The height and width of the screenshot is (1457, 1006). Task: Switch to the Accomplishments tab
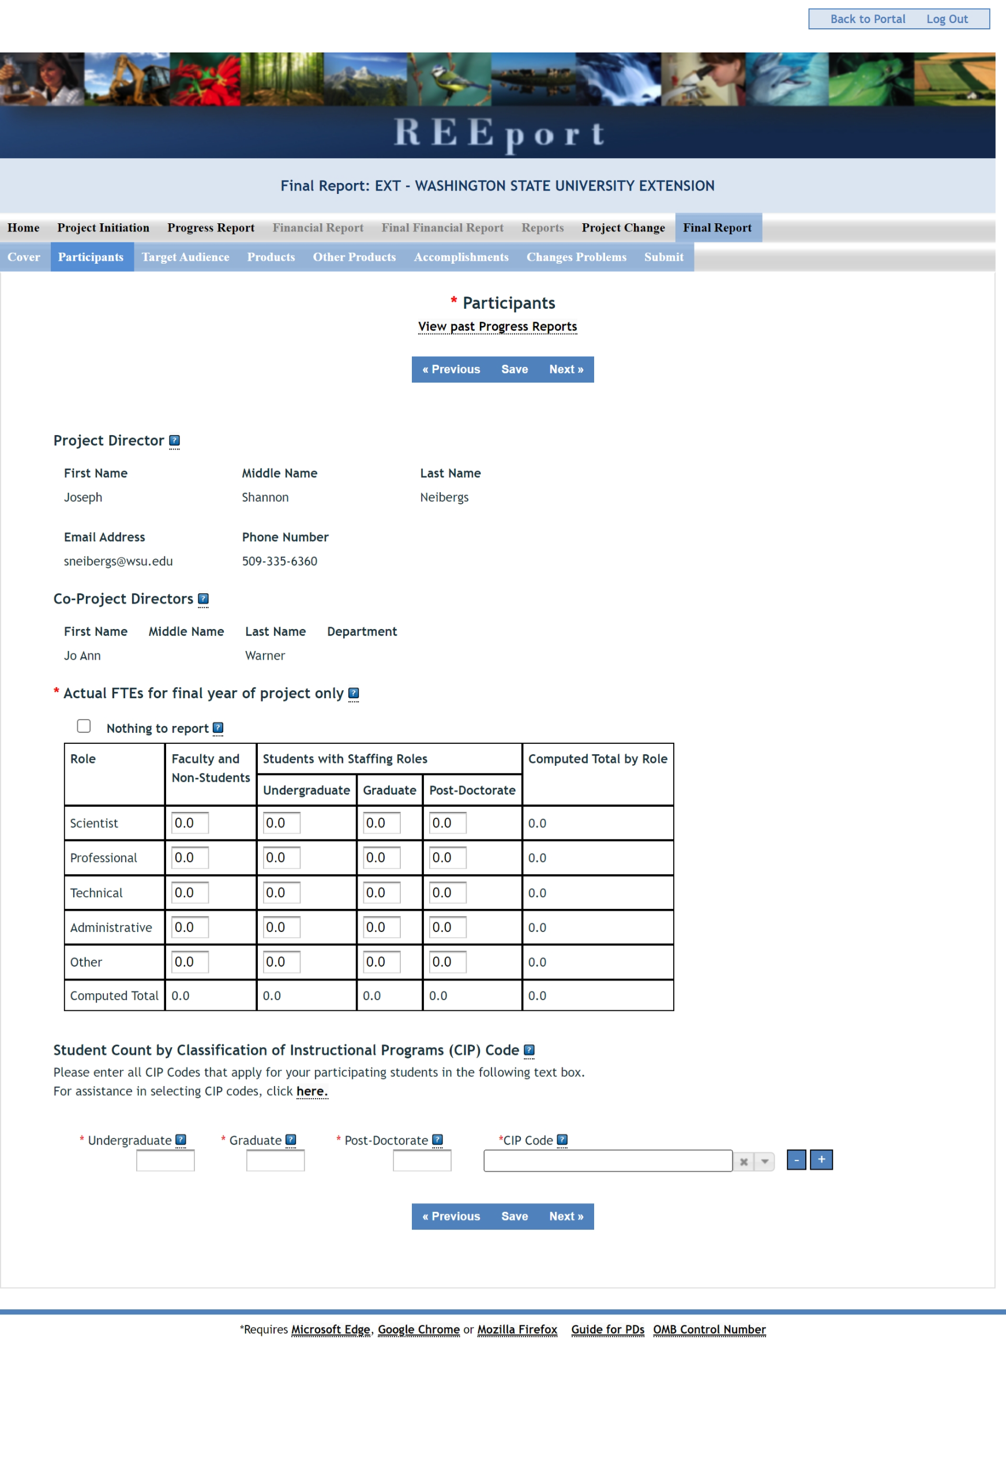click(x=461, y=257)
